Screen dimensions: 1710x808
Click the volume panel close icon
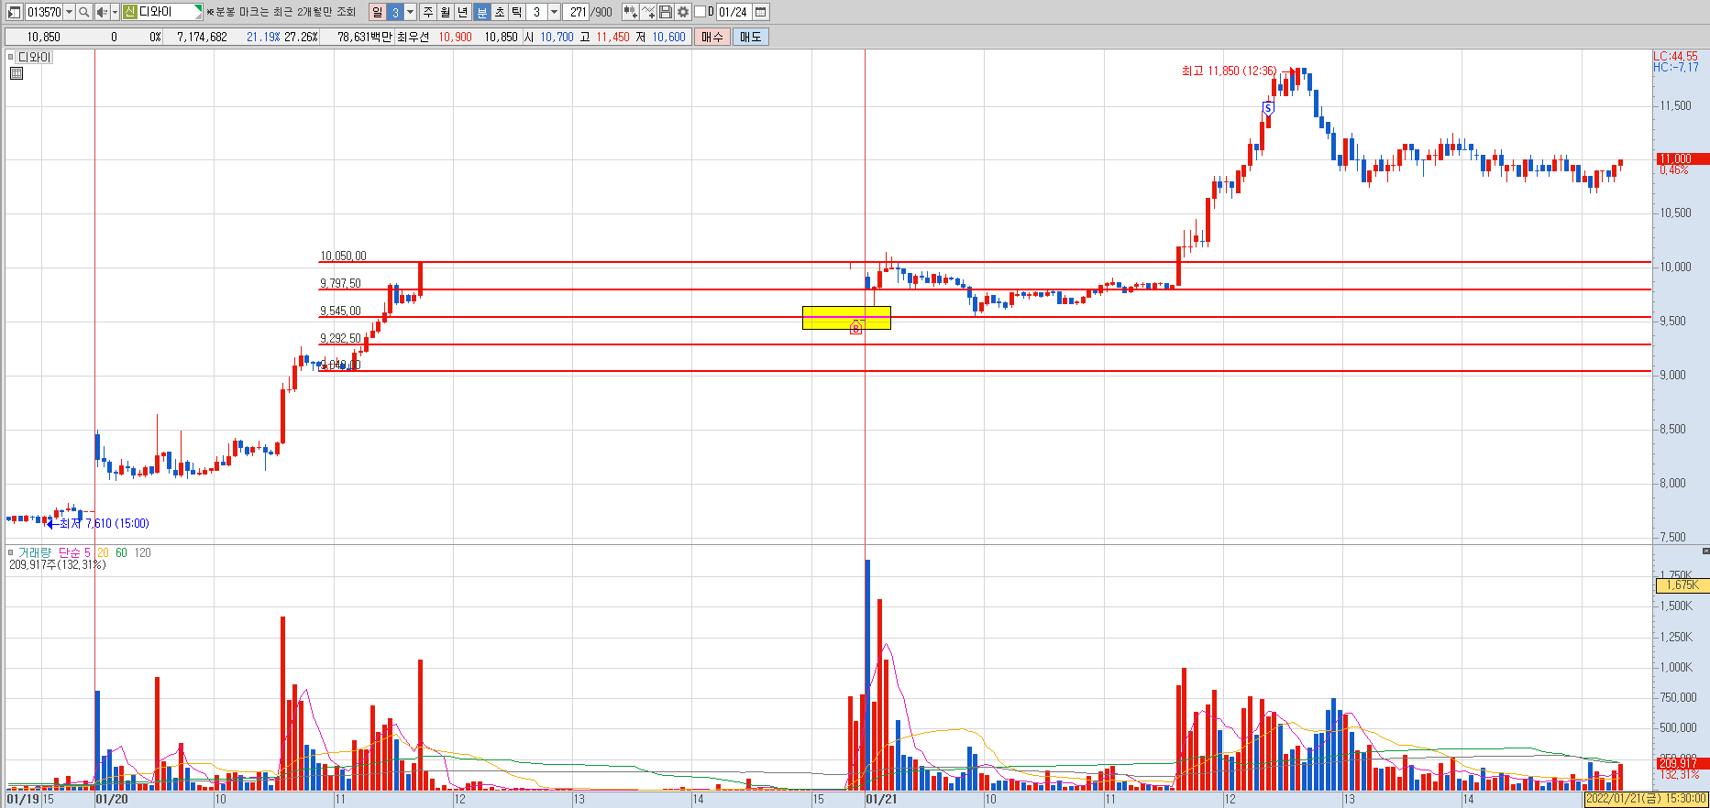coord(1705,551)
